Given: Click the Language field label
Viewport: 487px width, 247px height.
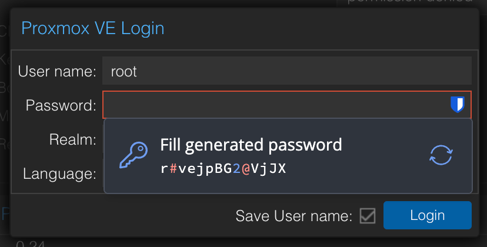Looking at the screenshot, I should [59, 173].
